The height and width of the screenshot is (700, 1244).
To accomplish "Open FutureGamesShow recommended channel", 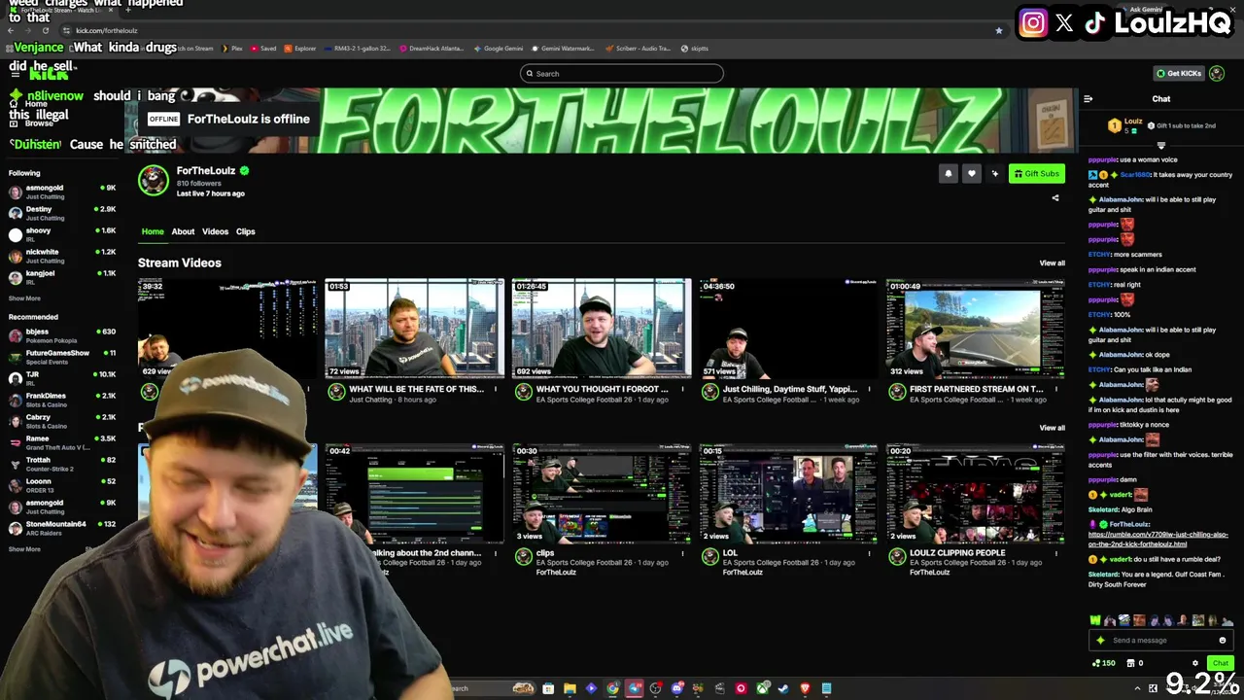I will [x=60, y=357].
